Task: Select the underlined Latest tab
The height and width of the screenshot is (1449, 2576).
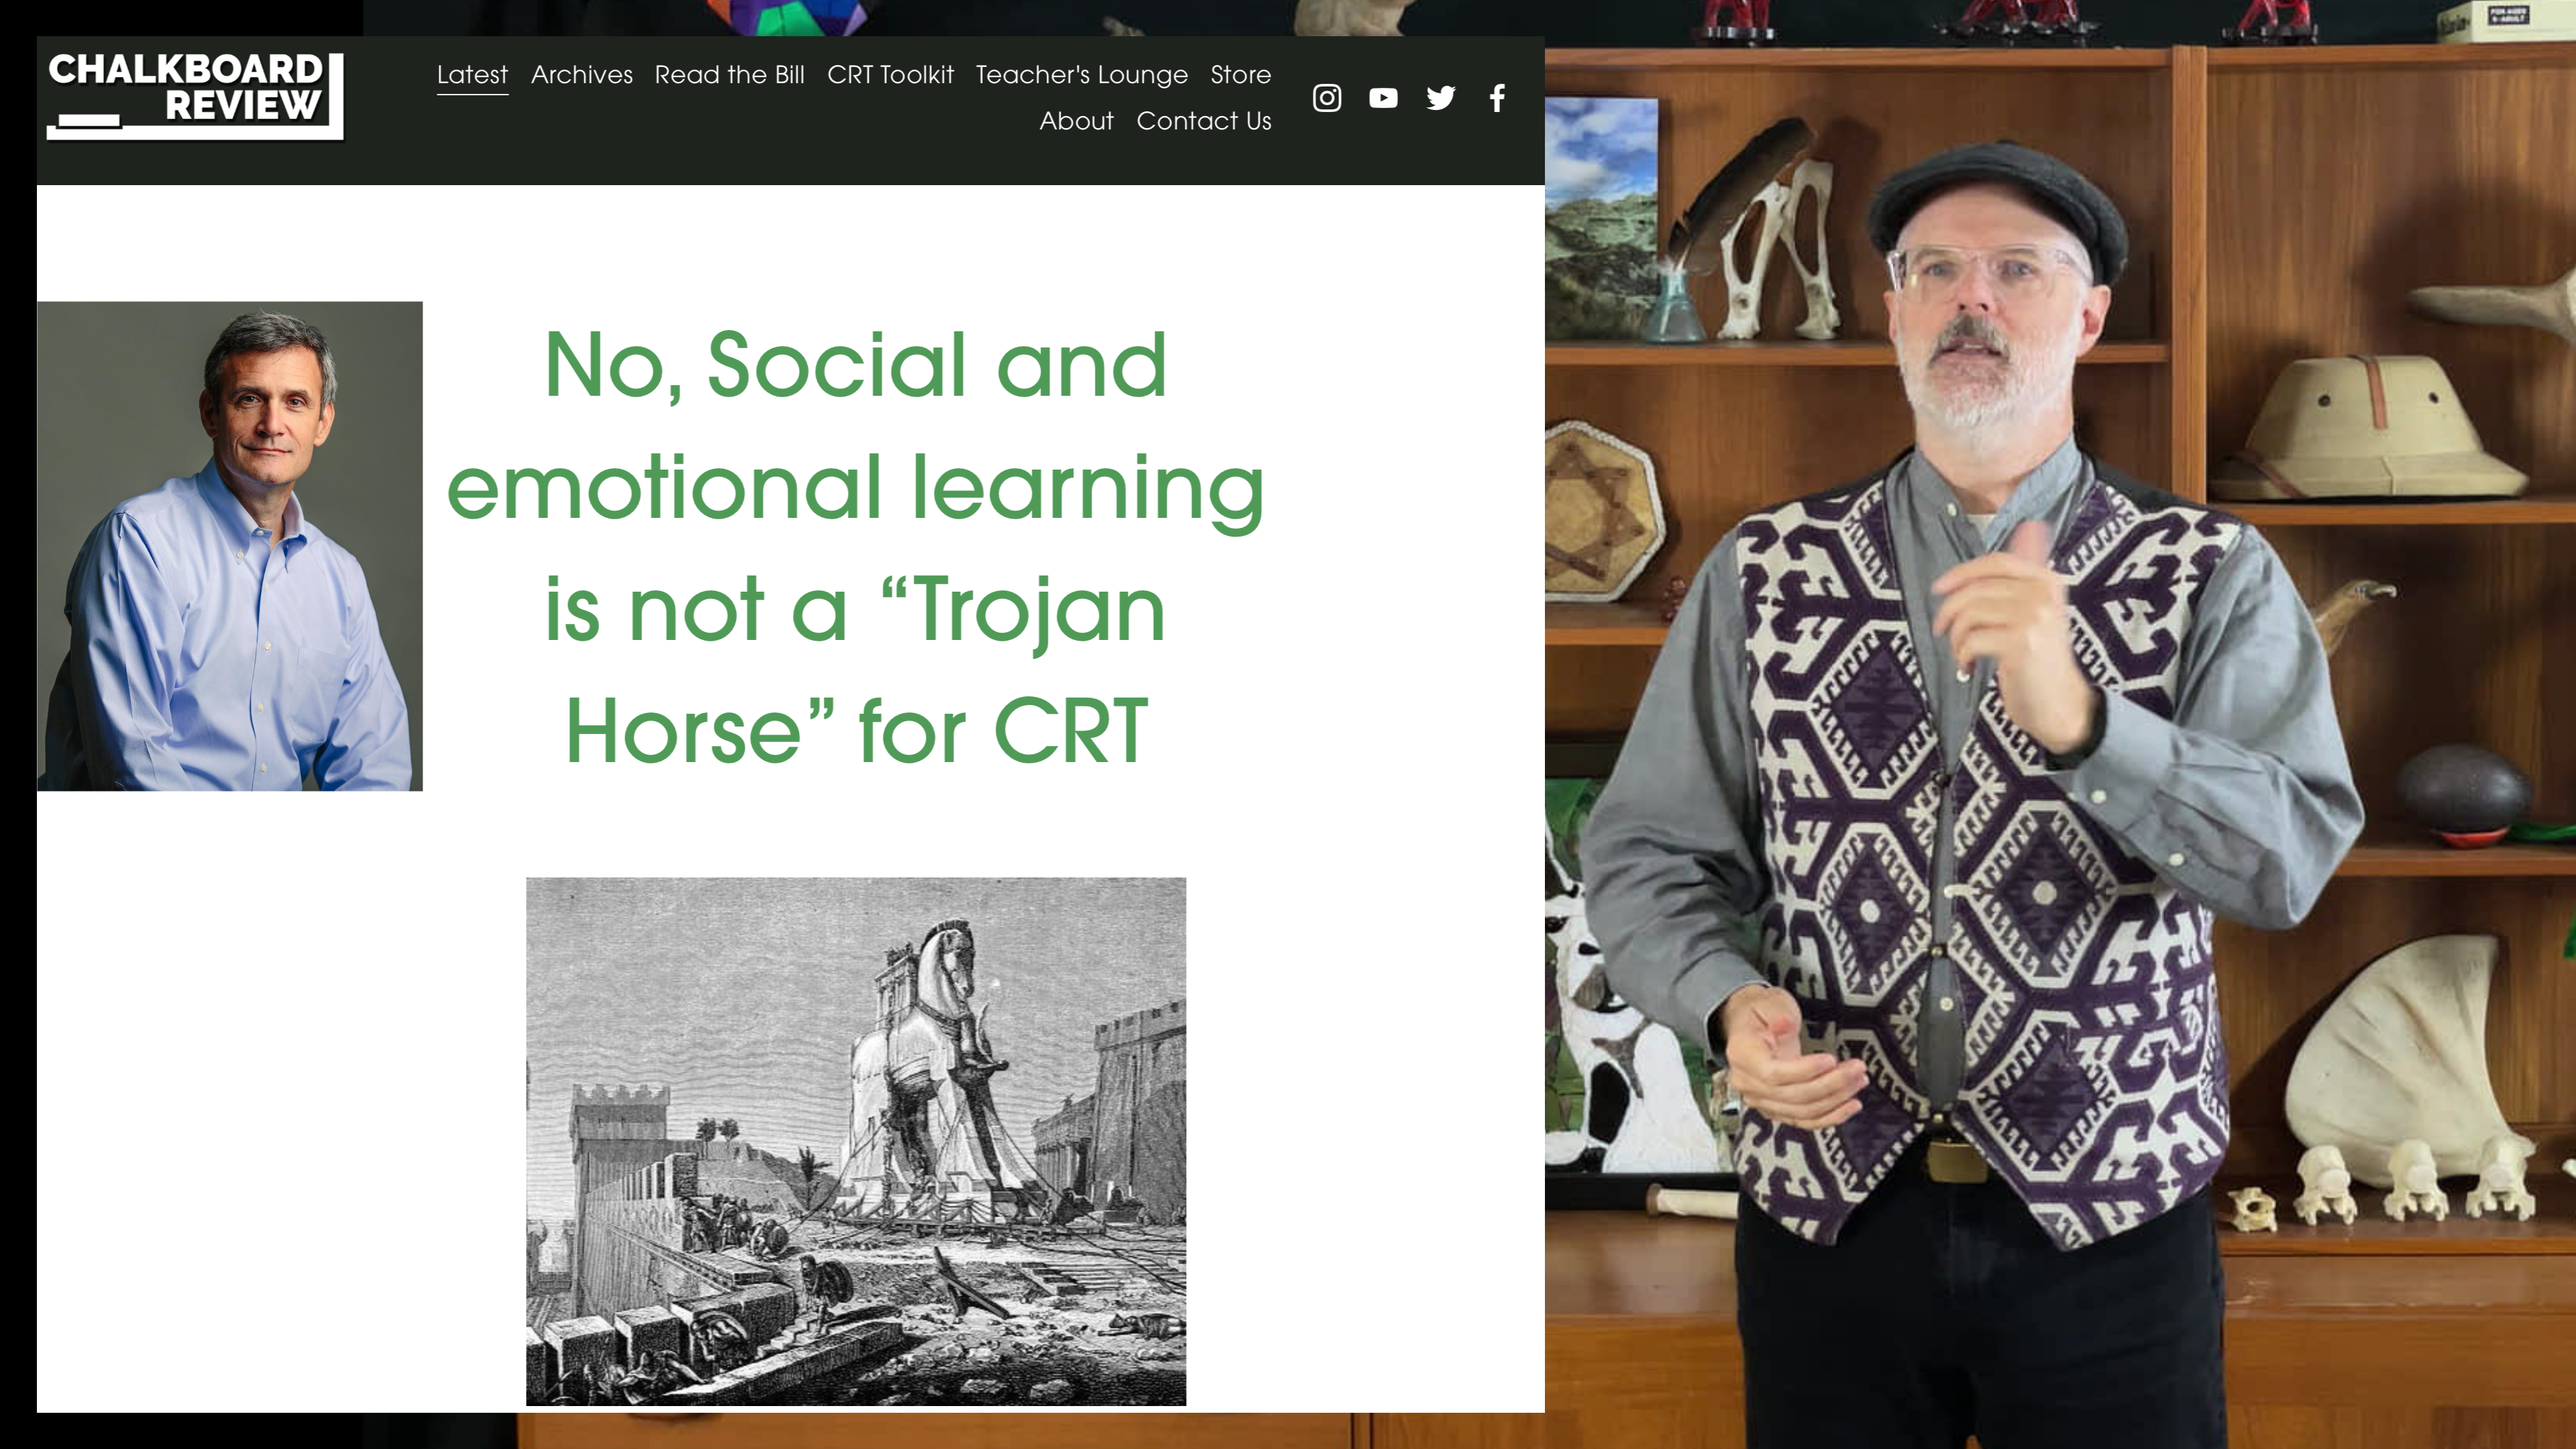Action: (x=472, y=75)
